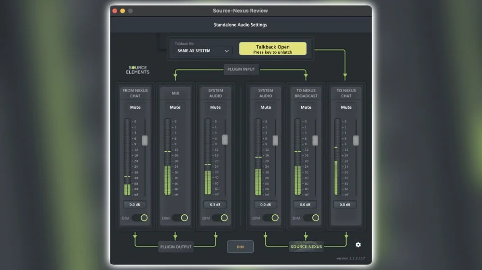The width and height of the screenshot is (482, 270).
Task: Click the To Nexus Broadcast channel label
Action: pyautogui.click(x=306, y=93)
